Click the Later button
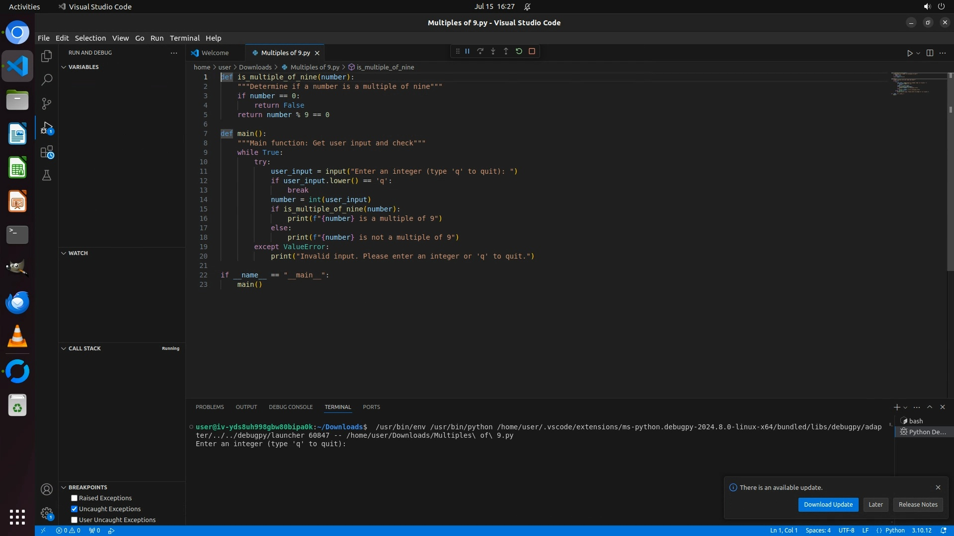Image resolution: width=954 pixels, height=536 pixels. coord(875,504)
